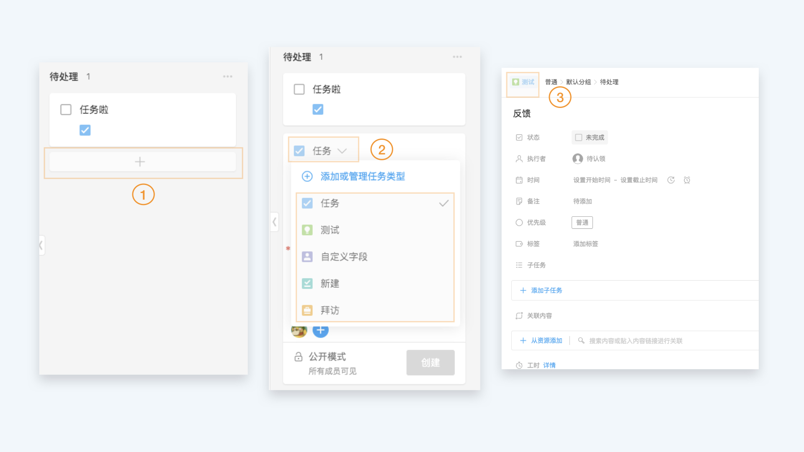The width and height of the screenshot is (804, 452).
Task: Click 添加子任务
Action: pos(546,290)
